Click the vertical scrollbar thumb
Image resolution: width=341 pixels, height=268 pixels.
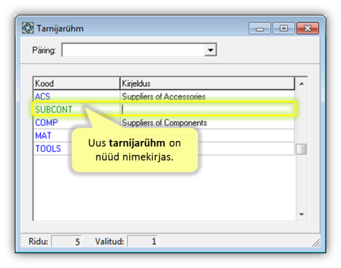301,149
